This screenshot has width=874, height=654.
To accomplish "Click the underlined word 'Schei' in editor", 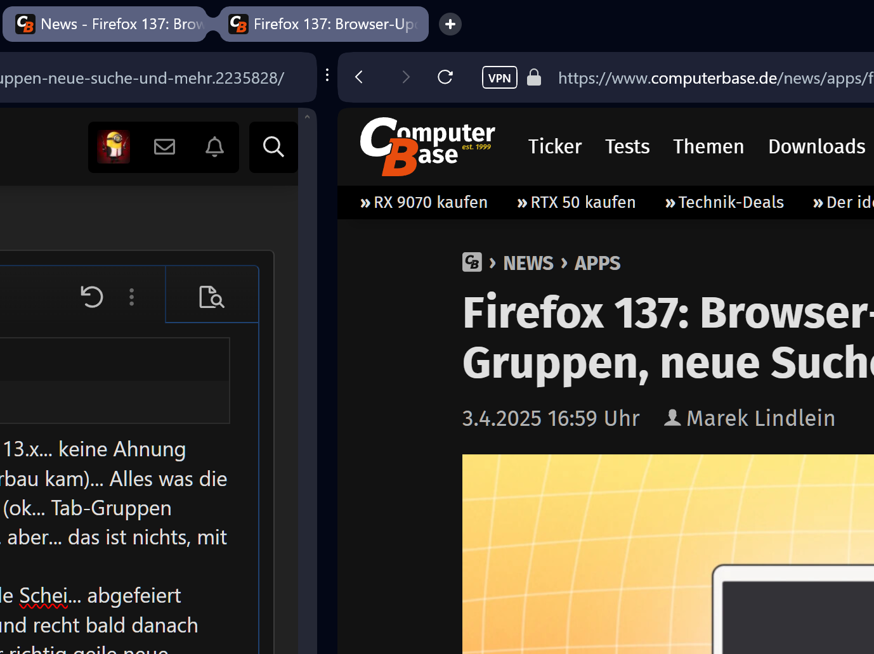I will (x=42, y=596).
